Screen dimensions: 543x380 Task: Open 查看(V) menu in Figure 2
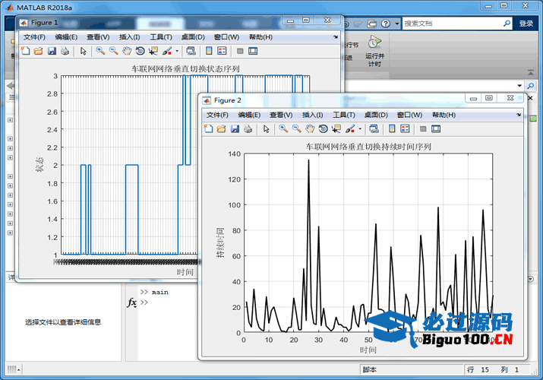coord(281,115)
